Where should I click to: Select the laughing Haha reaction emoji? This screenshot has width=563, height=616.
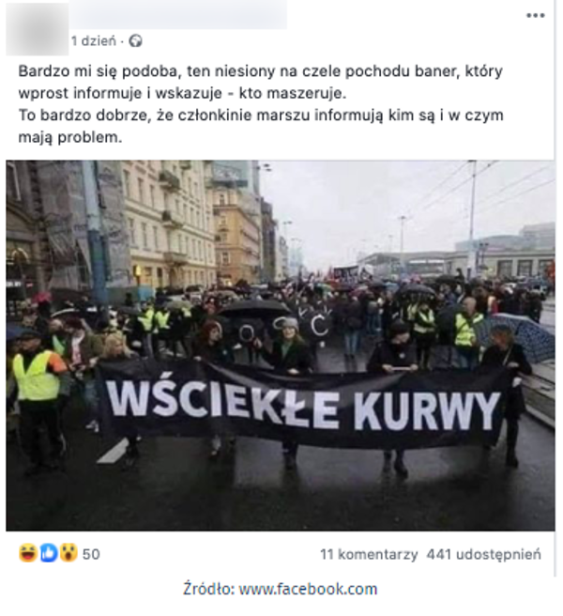(28, 553)
